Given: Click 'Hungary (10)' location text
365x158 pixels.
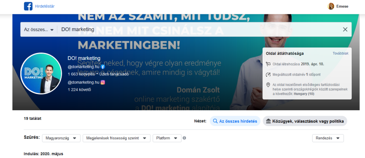Looking at the screenshot, I should click(x=304, y=94).
